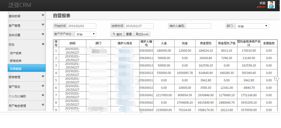Click the 查找 search button
Screen dimensions: 281x128
(x=117, y=34)
